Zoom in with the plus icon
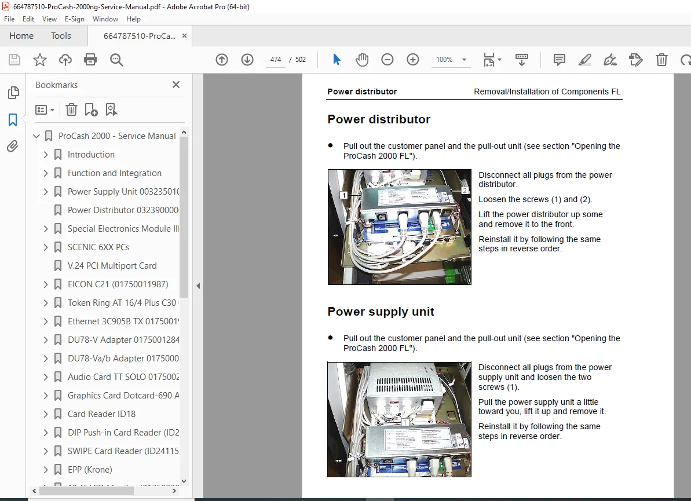This screenshot has height=501, width=691. [412, 60]
